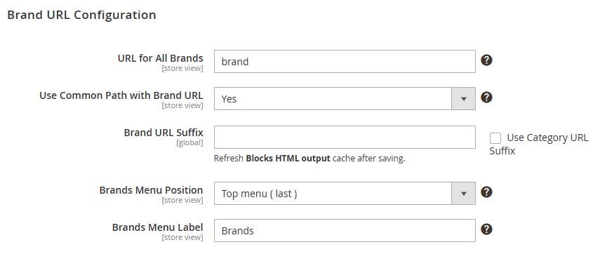Click the dropdown arrow next to Yes
This screenshot has height=254, width=600.
[x=464, y=99]
